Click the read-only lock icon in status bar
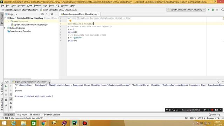The width and height of the screenshot is (224, 126). 218,118
